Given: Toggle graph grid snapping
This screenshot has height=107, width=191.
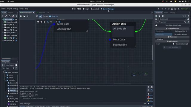Looking at the screenshot, I should pyautogui.click(x=48, y=22).
